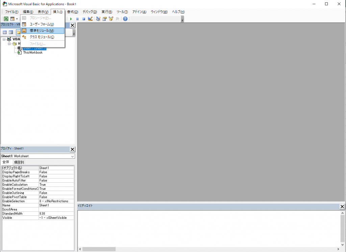Switch to the 項目別 properties tab
The height and width of the screenshot is (252, 346).
click(19, 162)
